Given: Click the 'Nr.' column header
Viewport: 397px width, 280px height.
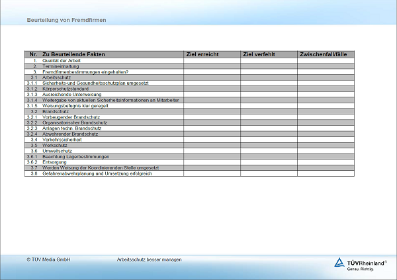Looking at the screenshot, I should coord(33,54).
